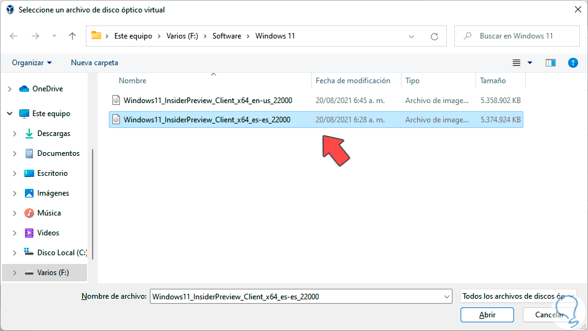Image resolution: width=588 pixels, height=331 pixels.
Task: Expand the Videos node
Action: tap(15, 233)
